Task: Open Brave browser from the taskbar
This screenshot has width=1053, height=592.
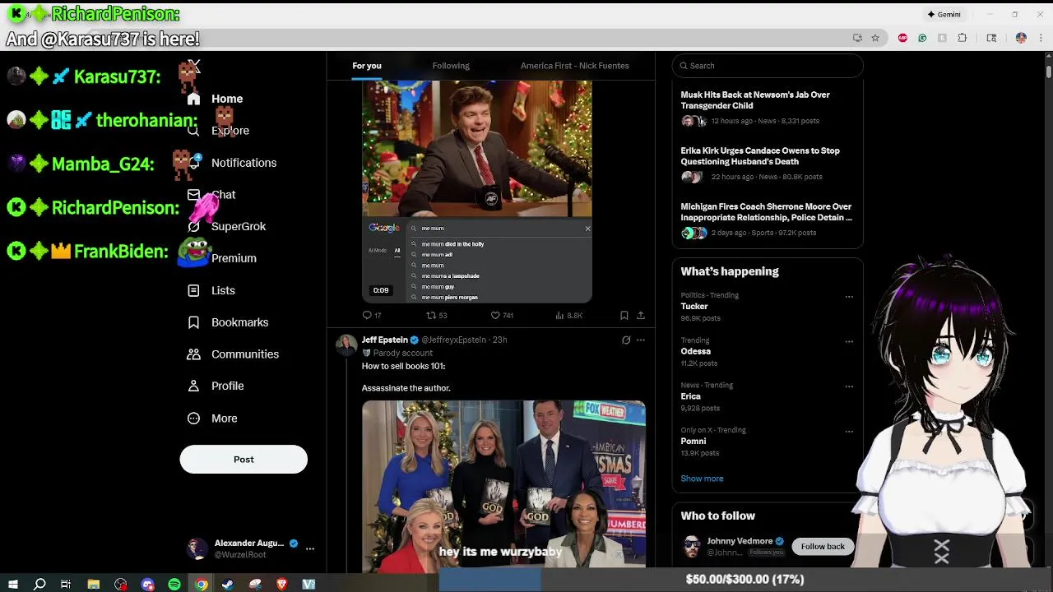Action: pos(281,584)
